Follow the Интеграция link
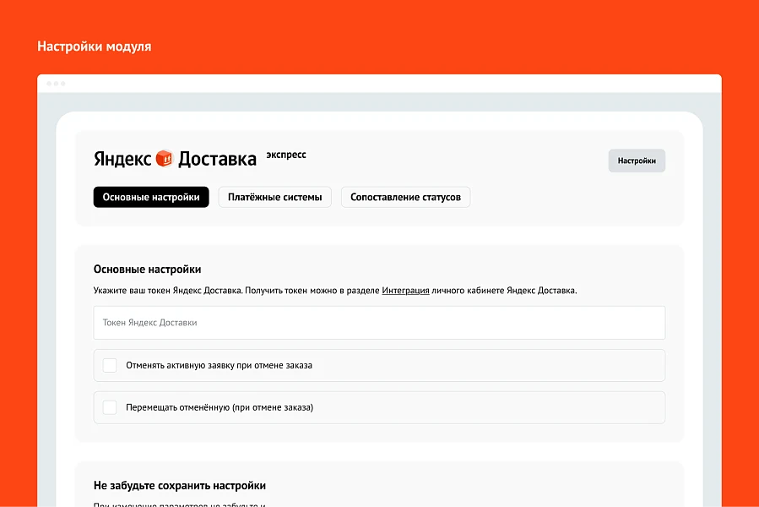This screenshot has height=507, width=759. tap(405, 291)
